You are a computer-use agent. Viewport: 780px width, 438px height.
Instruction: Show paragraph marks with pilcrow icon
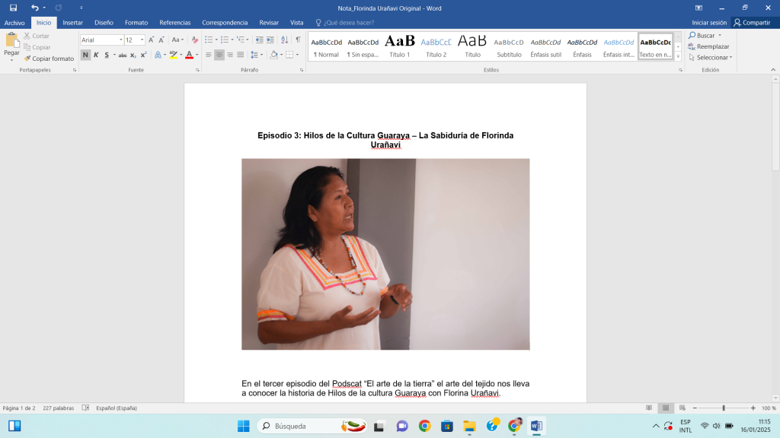(298, 40)
